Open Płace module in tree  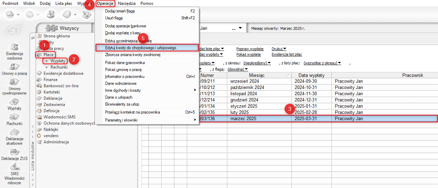48,55
